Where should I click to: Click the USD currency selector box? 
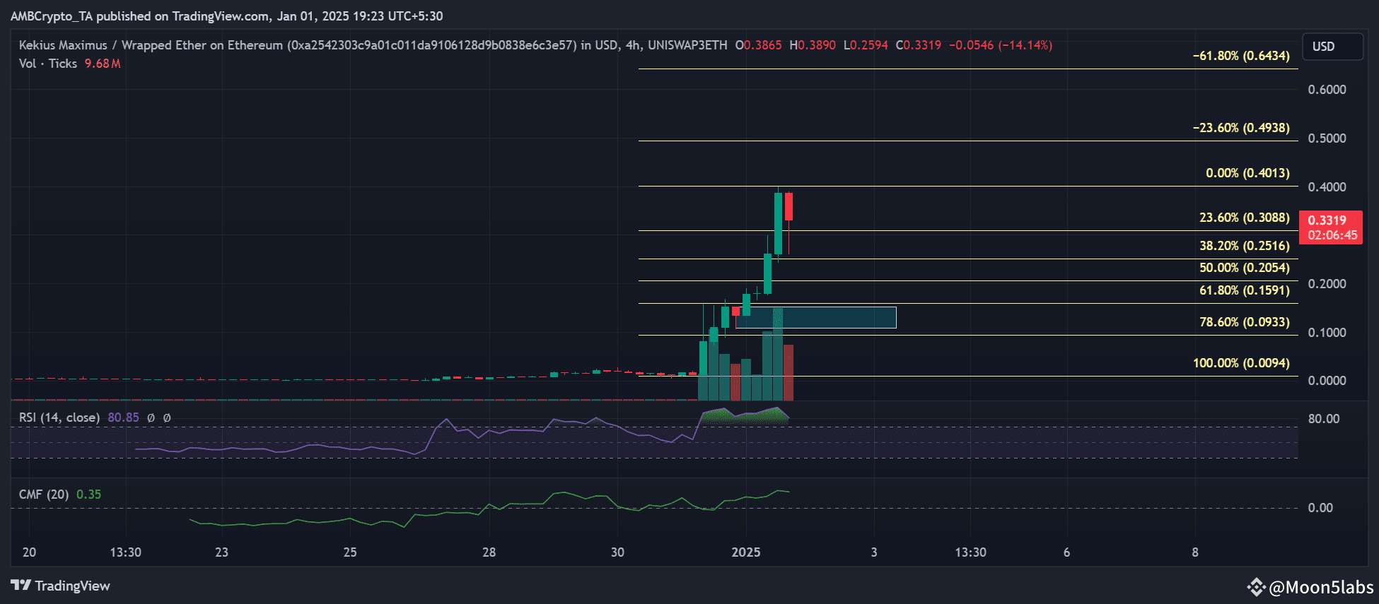pos(1332,47)
